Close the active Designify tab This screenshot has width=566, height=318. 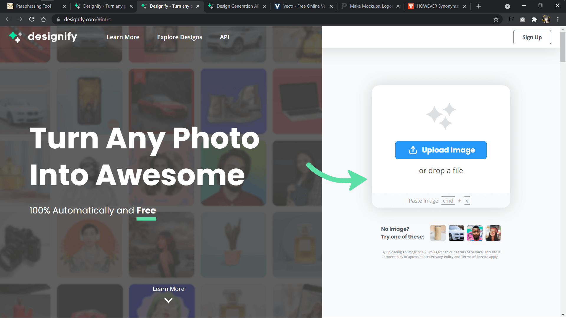[198, 6]
